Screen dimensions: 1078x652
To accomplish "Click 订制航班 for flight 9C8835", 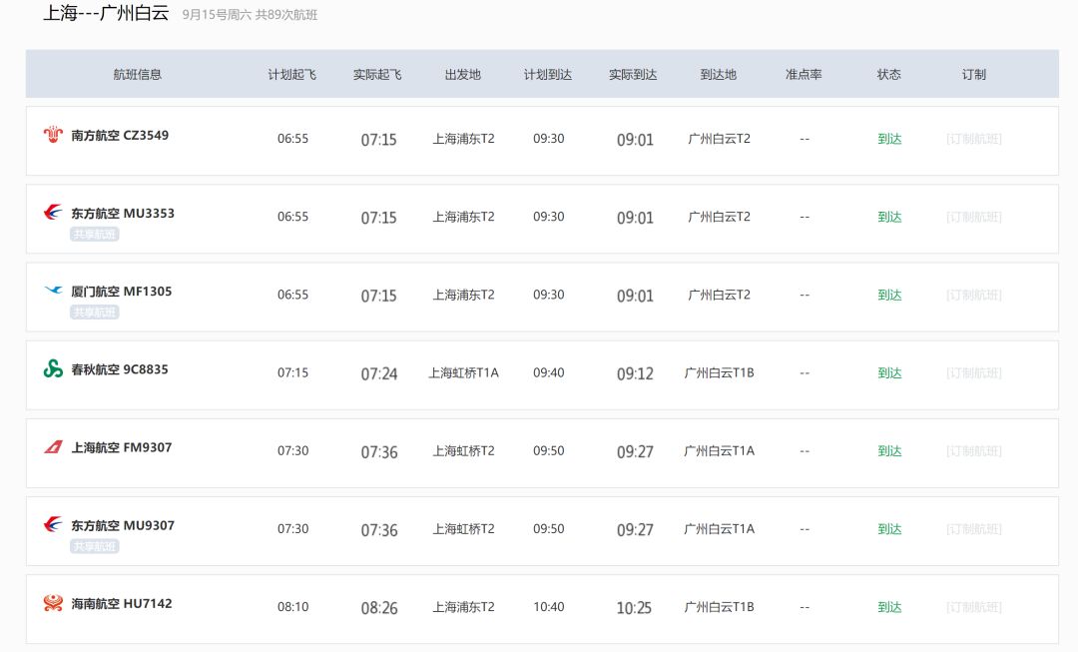I will 973,372.
